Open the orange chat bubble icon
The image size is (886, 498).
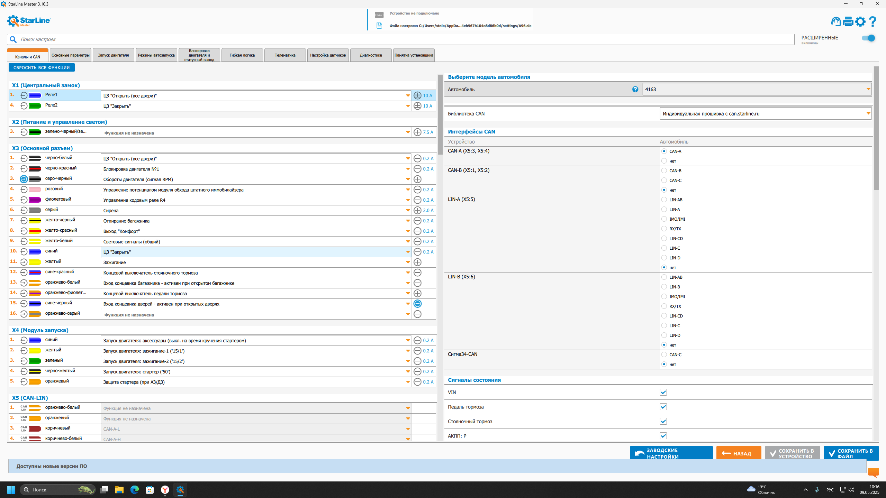(x=873, y=472)
